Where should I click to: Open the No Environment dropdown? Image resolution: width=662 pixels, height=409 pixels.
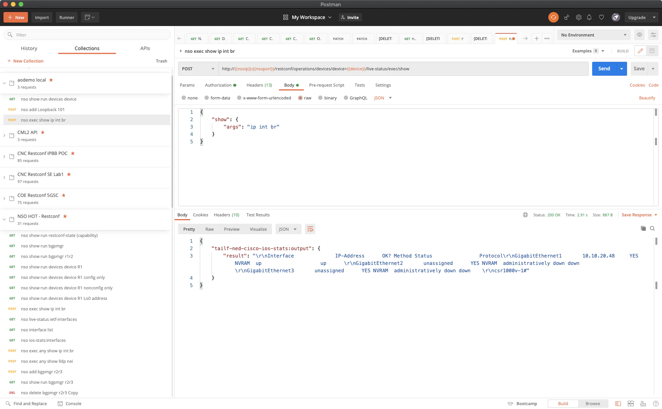pyautogui.click(x=594, y=35)
